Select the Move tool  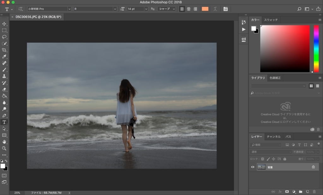4,24
